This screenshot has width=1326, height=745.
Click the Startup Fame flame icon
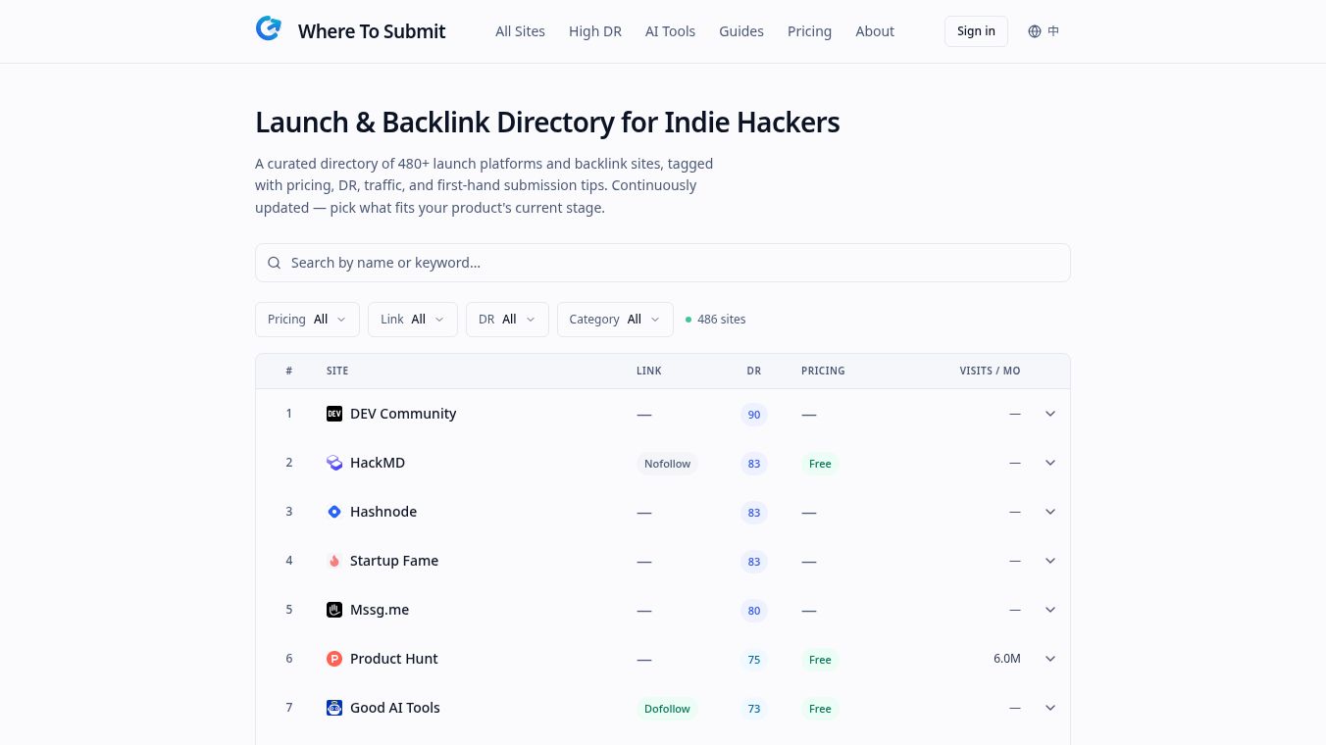point(334,561)
